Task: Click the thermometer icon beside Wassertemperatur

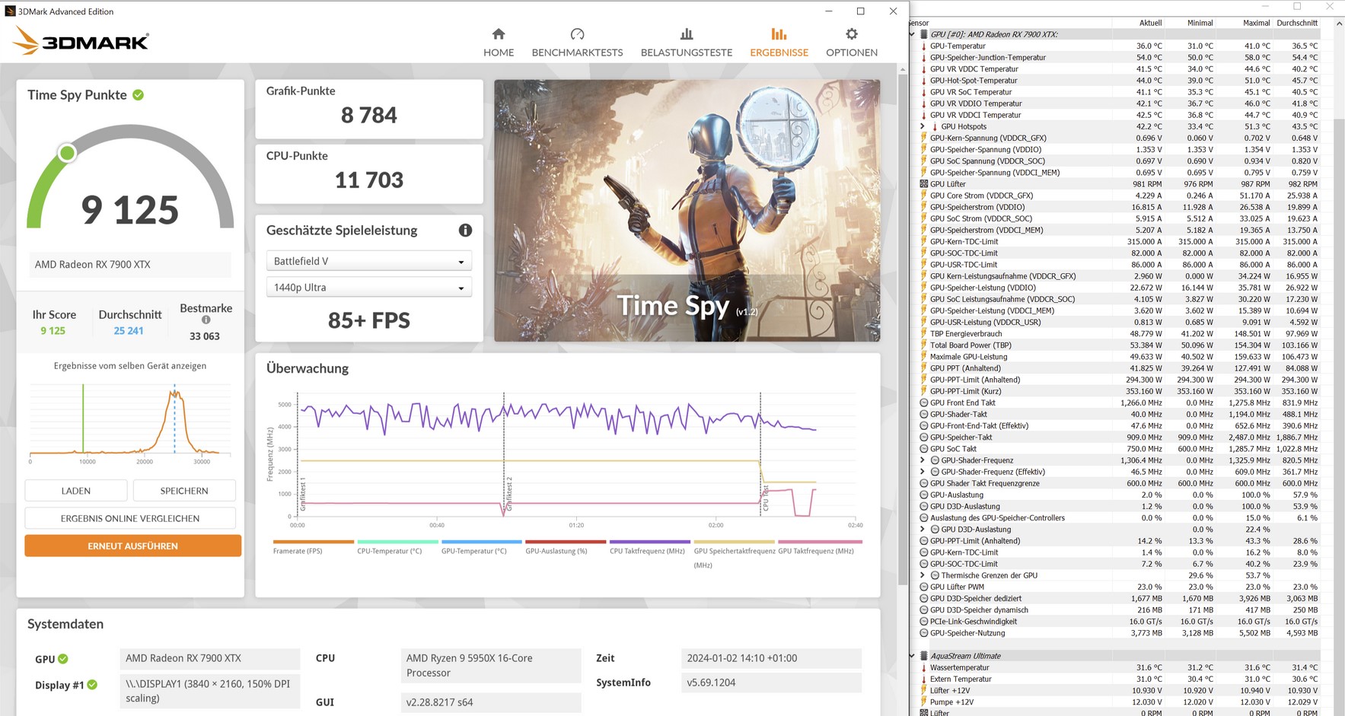Action: (924, 668)
